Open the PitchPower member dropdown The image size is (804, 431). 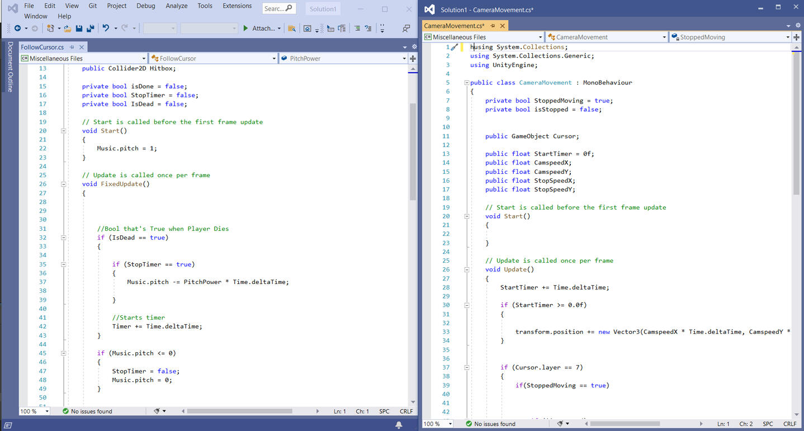pyautogui.click(x=404, y=58)
